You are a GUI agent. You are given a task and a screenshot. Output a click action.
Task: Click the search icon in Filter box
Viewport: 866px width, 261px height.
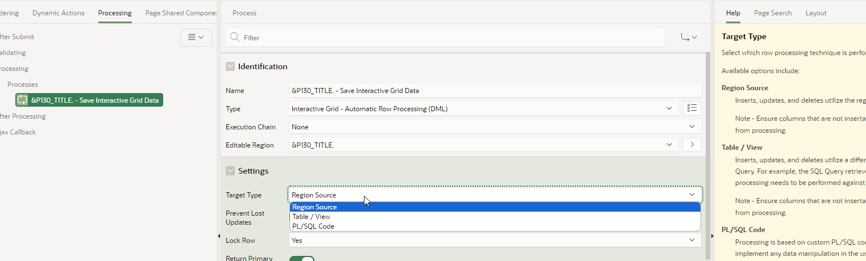coord(234,37)
